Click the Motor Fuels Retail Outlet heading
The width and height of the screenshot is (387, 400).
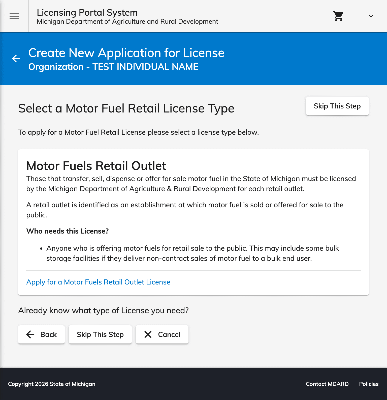(x=96, y=166)
